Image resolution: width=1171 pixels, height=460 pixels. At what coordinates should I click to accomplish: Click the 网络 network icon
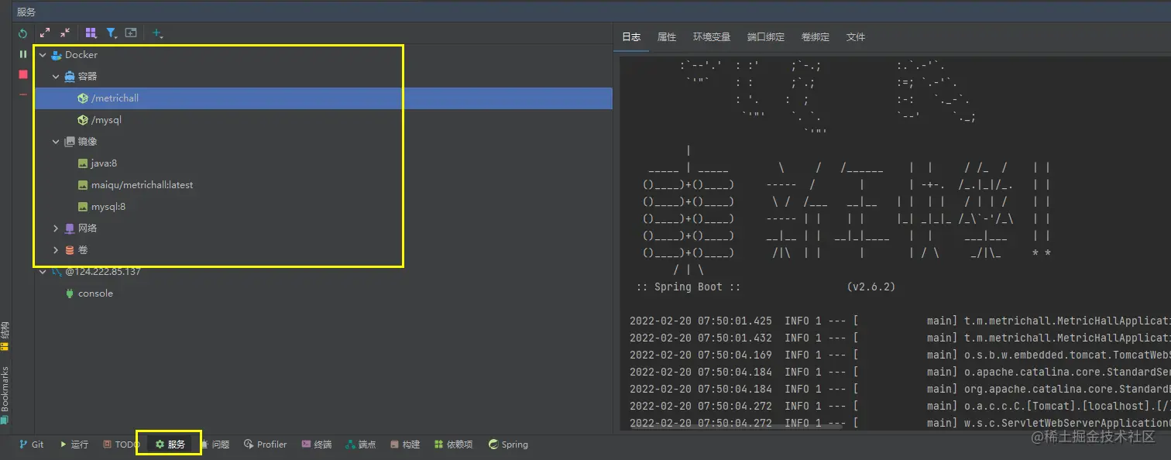tap(70, 228)
